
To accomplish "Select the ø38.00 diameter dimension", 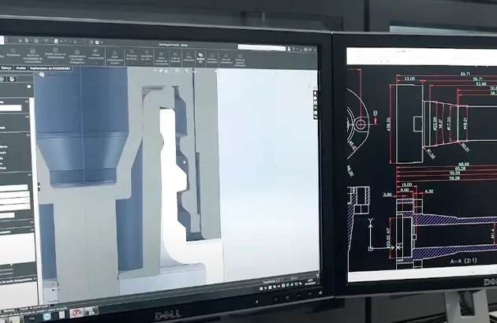I will click(389, 123).
